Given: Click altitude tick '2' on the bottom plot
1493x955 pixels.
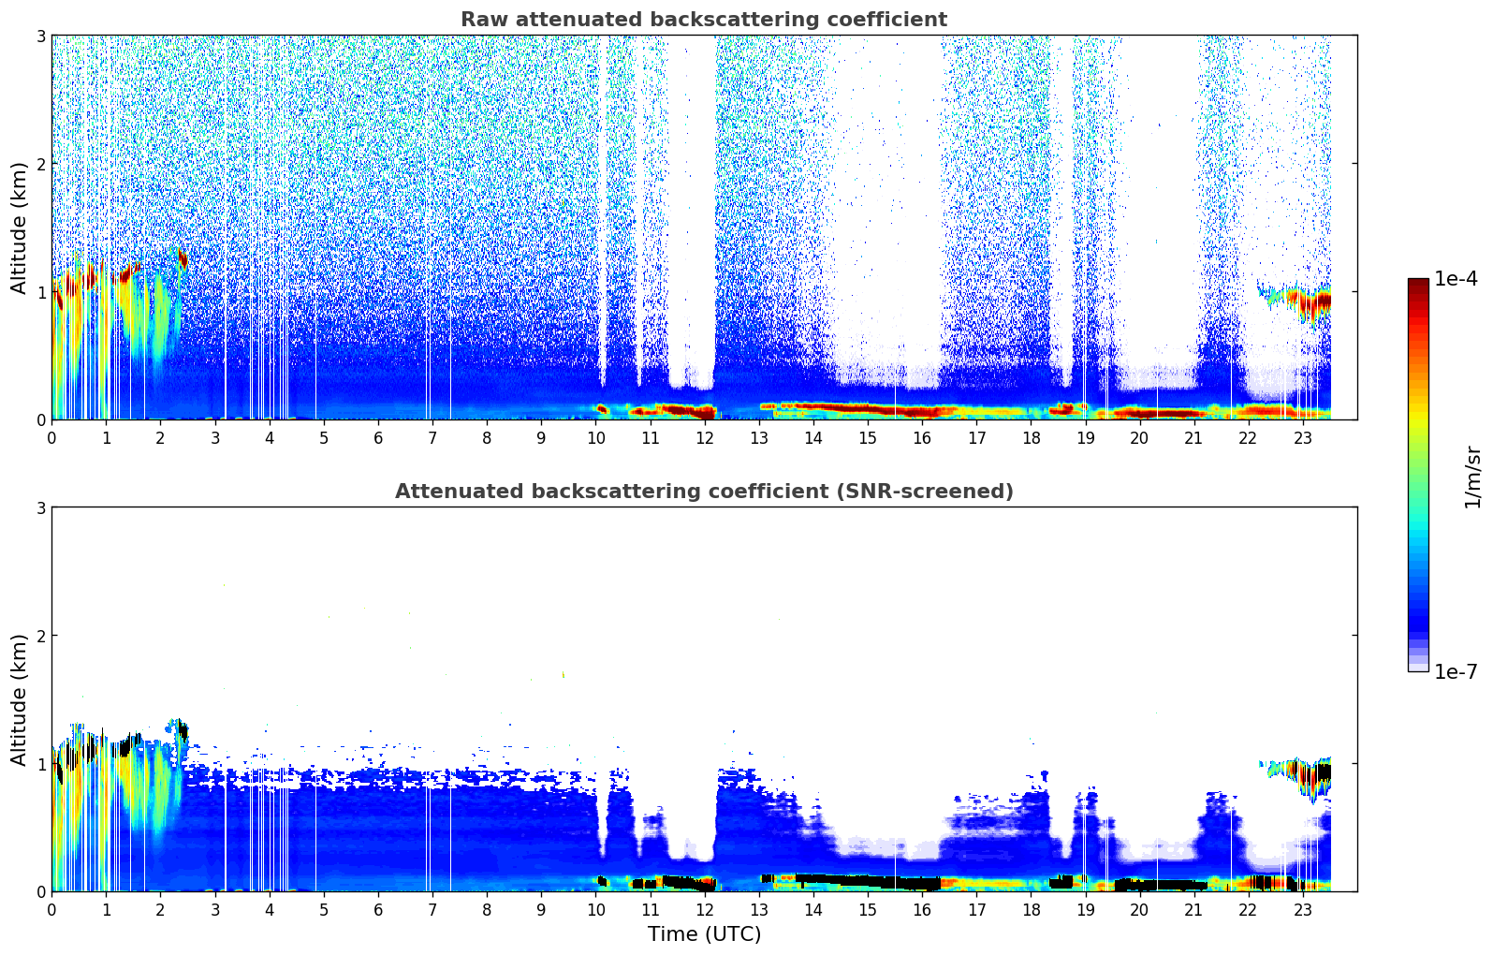Looking at the screenshot, I should point(41,636).
